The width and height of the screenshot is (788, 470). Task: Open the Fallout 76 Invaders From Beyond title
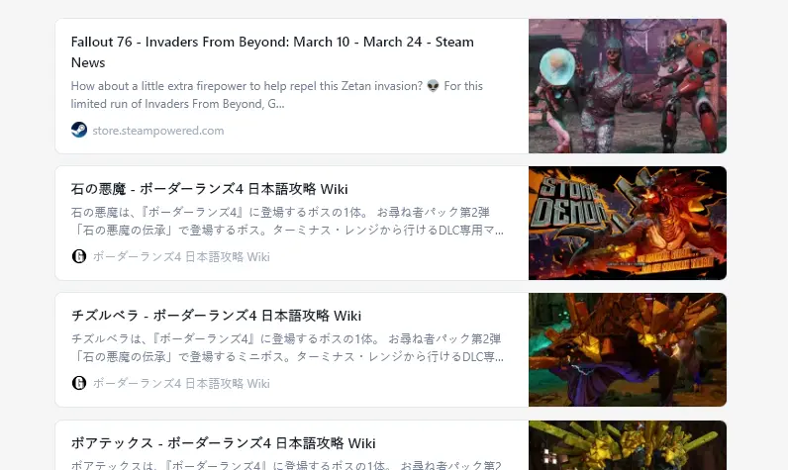point(272,51)
